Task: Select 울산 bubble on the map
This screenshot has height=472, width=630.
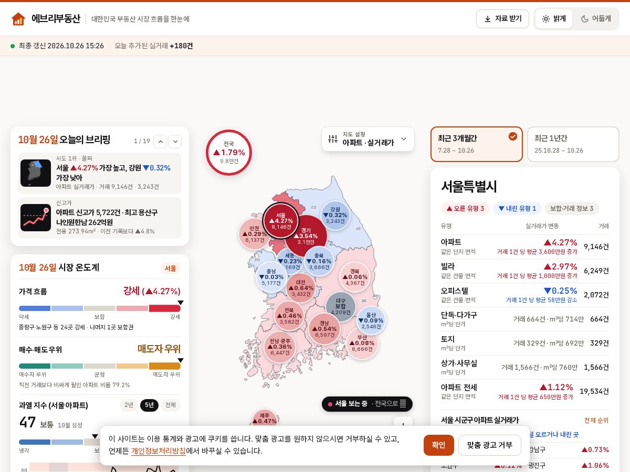Action: 371,320
